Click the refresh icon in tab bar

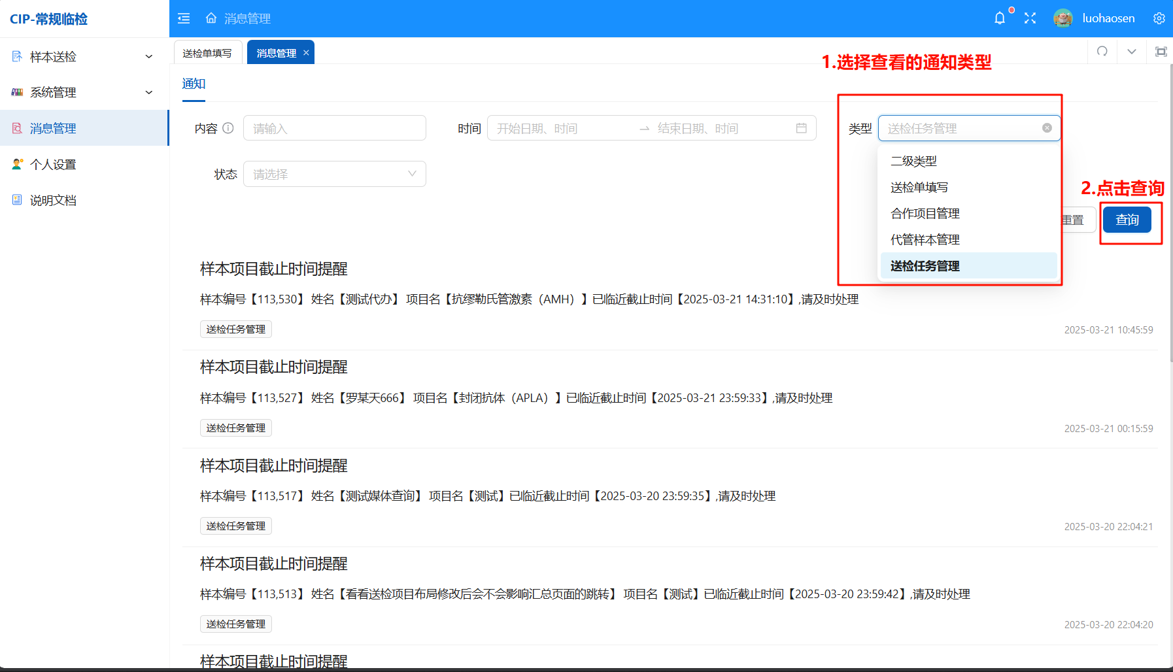pyautogui.click(x=1102, y=52)
